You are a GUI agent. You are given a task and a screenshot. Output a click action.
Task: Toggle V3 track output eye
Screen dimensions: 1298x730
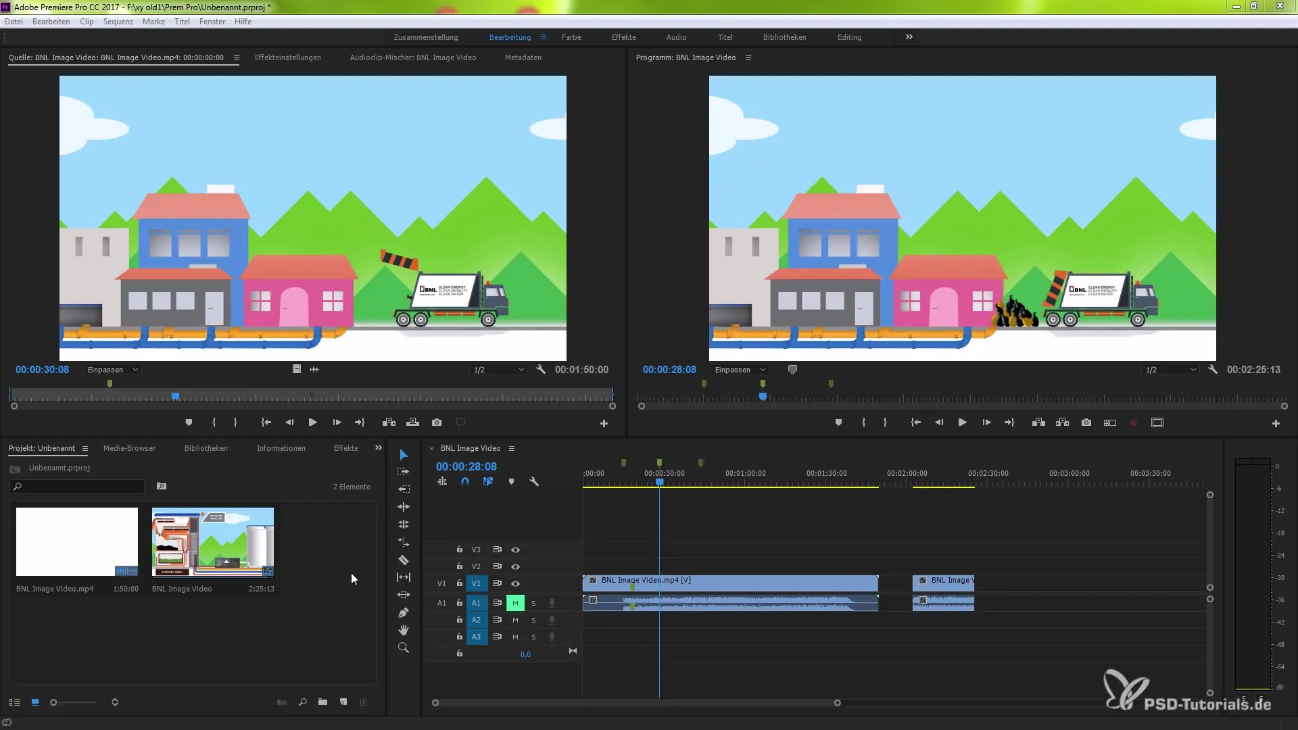click(515, 550)
